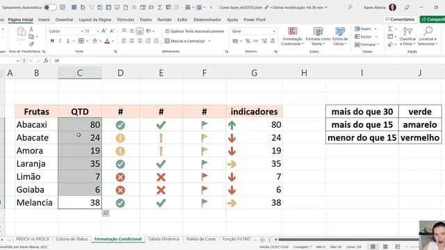This screenshot has height=250, width=445.
Task: Click Formatar in Células group
Action: 366,44
